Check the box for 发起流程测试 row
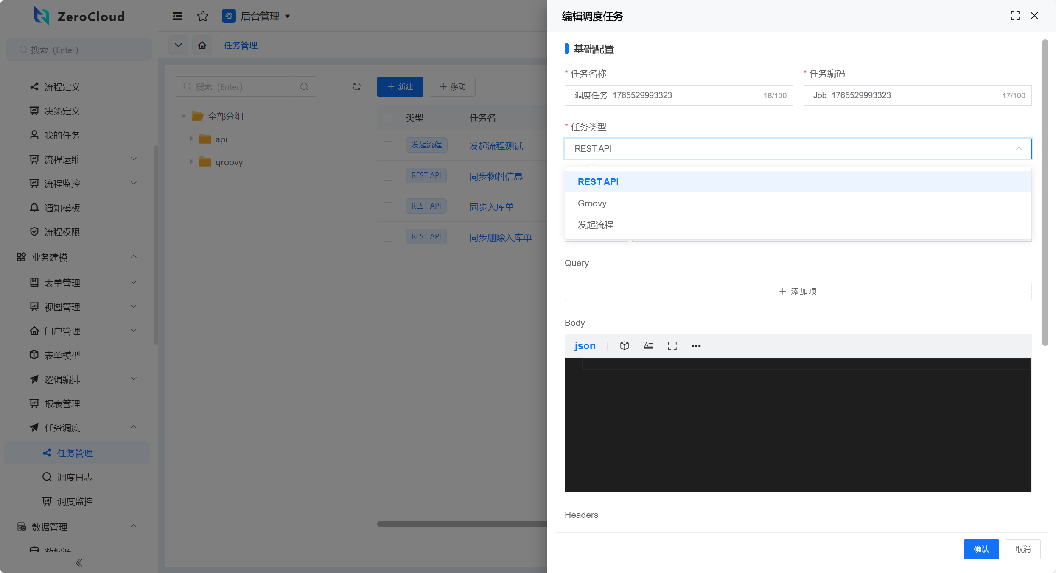Screen dimensions: 1056x573 pyautogui.click(x=388, y=146)
